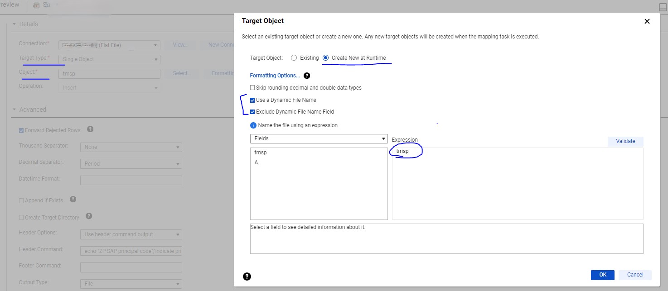The width and height of the screenshot is (668, 291).
Task: Click the field details description box
Action: [x=446, y=239]
